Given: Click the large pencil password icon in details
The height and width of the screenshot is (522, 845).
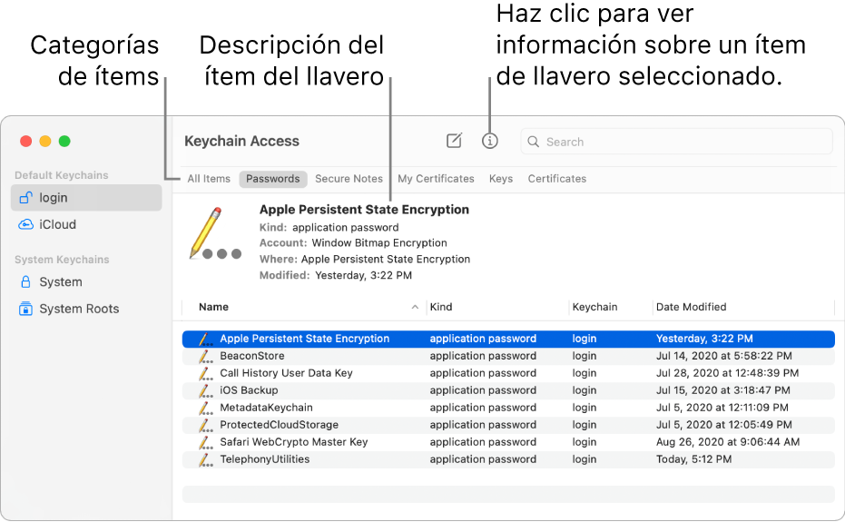Looking at the screenshot, I should pos(214,233).
